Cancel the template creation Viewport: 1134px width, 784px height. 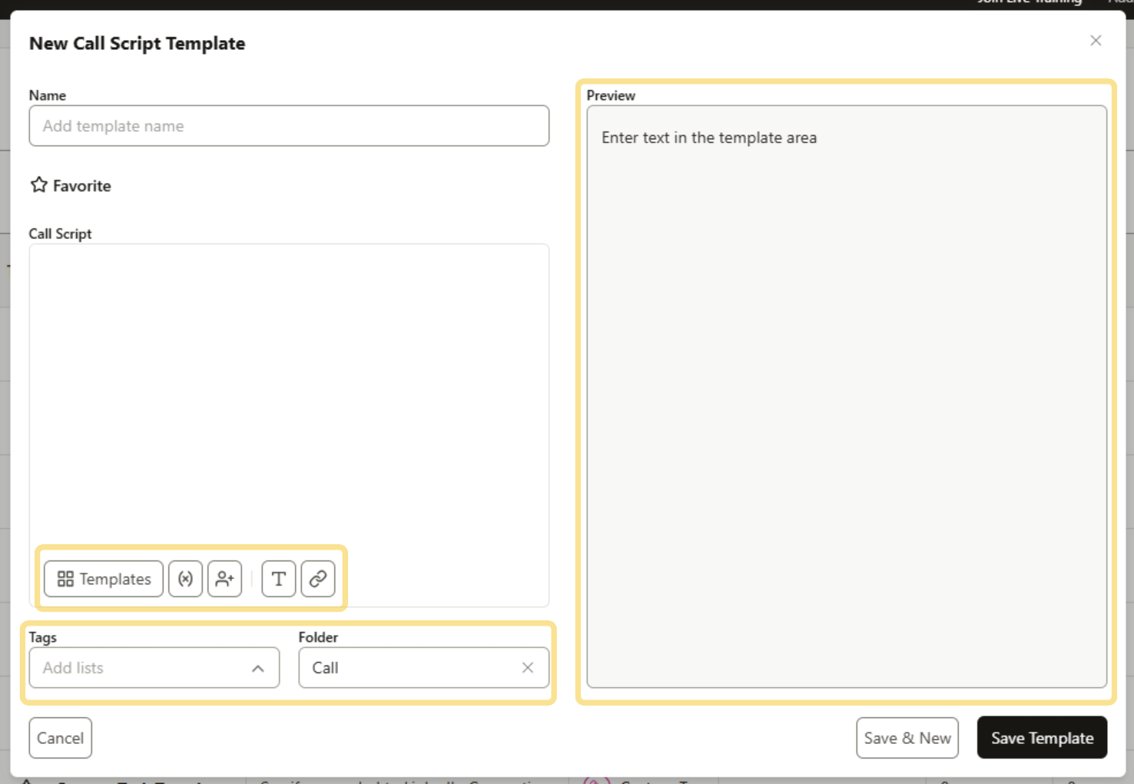pyautogui.click(x=60, y=737)
